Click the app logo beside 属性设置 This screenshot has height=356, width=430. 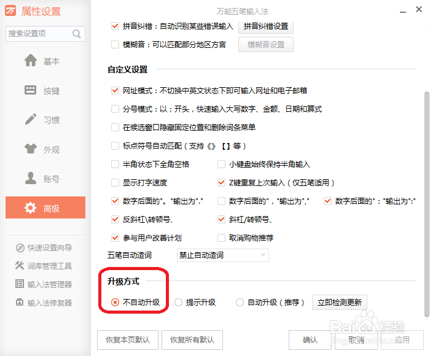click(10, 10)
